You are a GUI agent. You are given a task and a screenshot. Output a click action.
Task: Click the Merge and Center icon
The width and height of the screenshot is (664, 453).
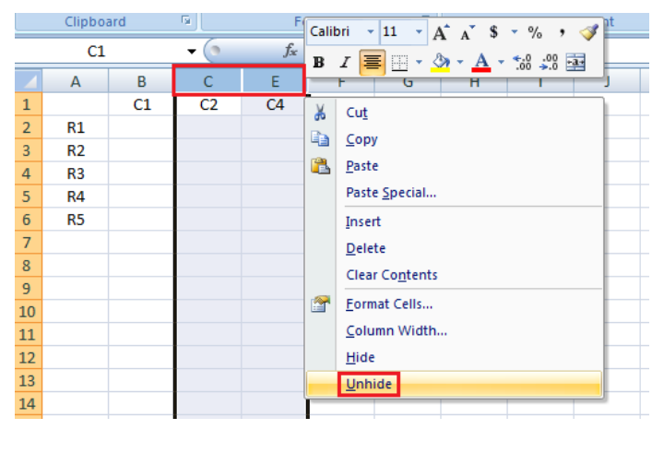click(x=575, y=62)
